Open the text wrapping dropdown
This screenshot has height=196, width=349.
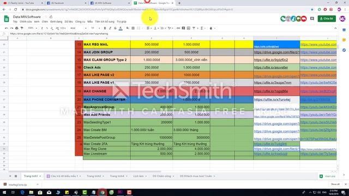[x=163, y=28]
